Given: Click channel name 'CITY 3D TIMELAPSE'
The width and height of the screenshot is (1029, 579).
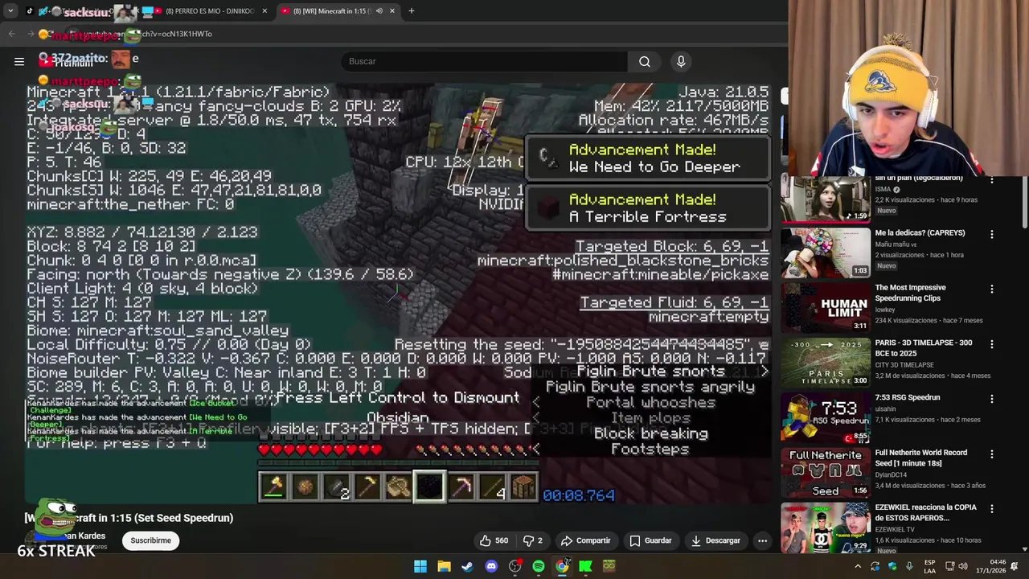Looking at the screenshot, I should coord(904,364).
